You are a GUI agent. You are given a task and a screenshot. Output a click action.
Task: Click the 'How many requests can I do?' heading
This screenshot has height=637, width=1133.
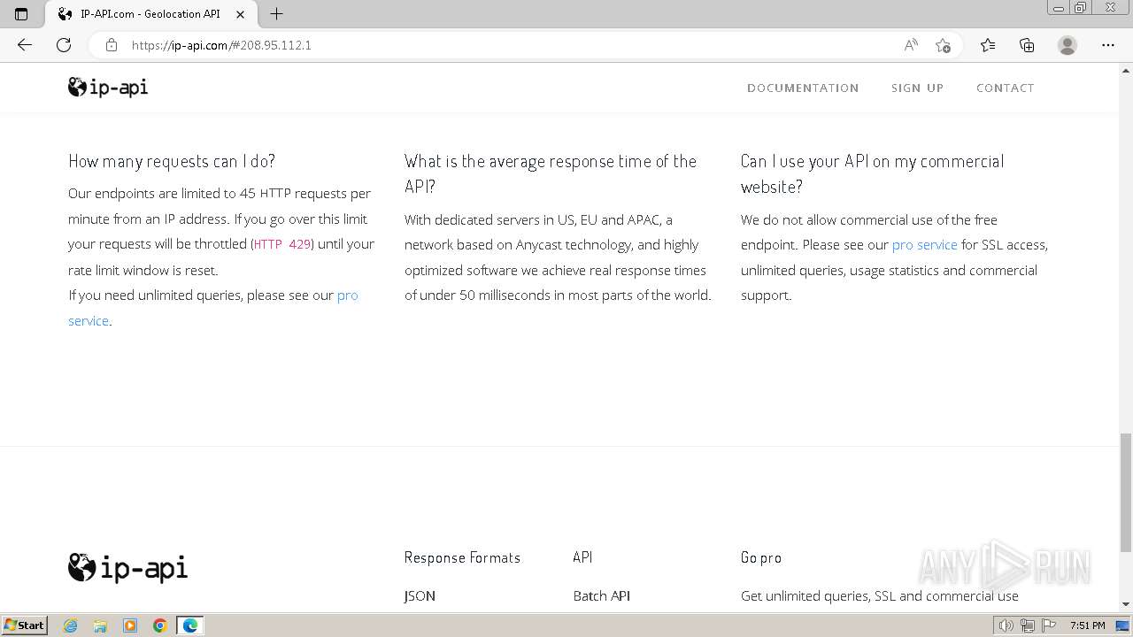(172, 161)
